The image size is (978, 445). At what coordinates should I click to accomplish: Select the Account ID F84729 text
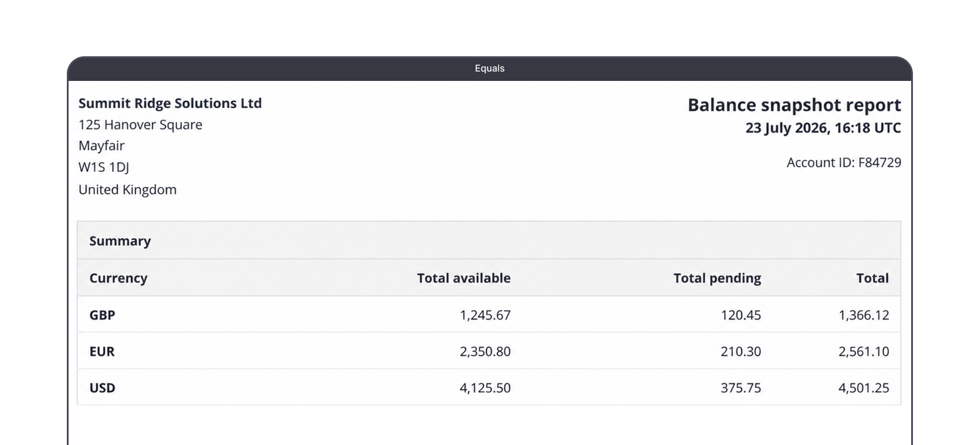844,162
